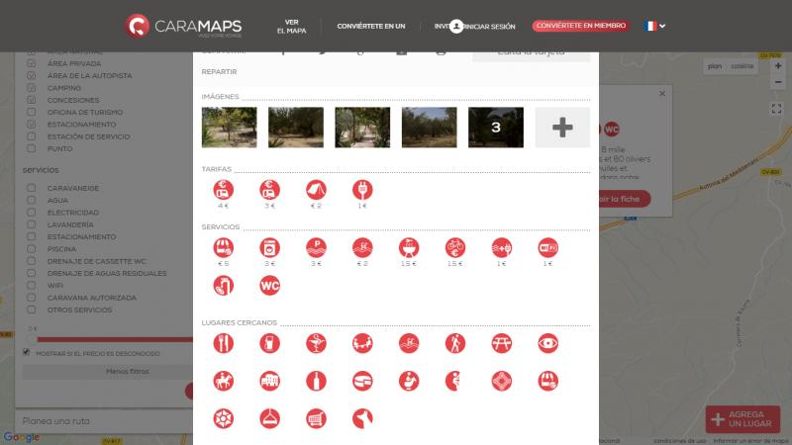Click the barbecue service icon
792x445 pixels.
click(409, 247)
